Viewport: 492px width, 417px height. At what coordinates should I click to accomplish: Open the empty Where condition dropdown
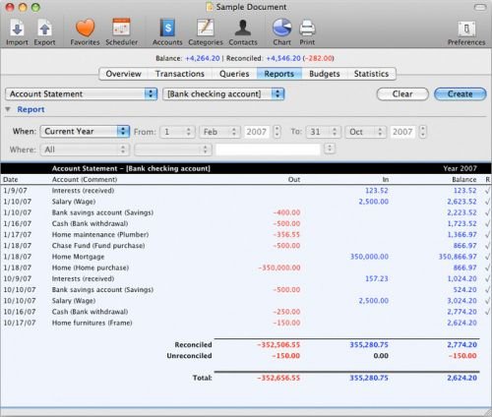click(x=173, y=149)
